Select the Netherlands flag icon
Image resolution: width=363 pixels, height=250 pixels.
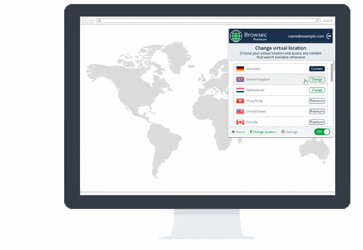tap(240, 90)
